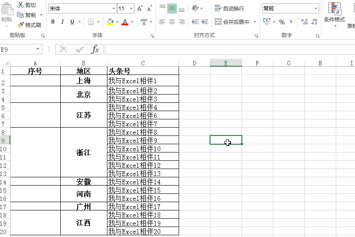The height and width of the screenshot is (237, 355).
Task: Toggle Bold formatting
Action: tap(53, 22)
